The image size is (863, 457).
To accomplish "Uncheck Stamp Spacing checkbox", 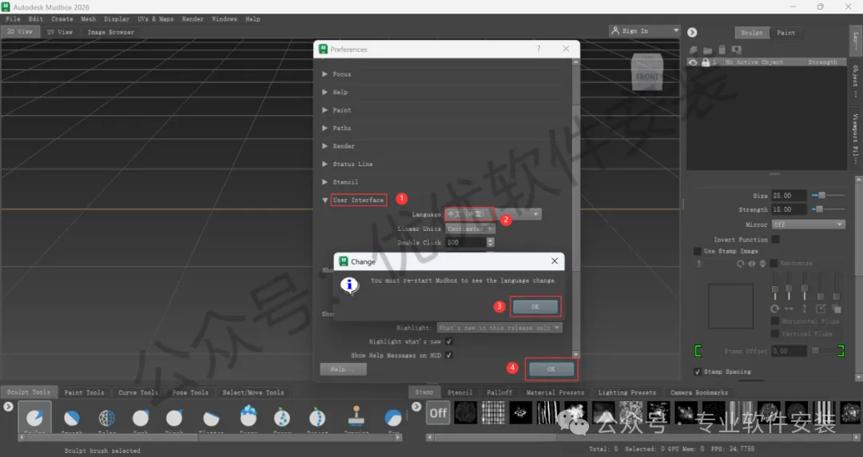I will [698, 372].
